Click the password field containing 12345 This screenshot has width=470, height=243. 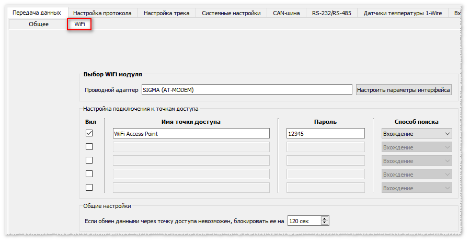point(325,134)
